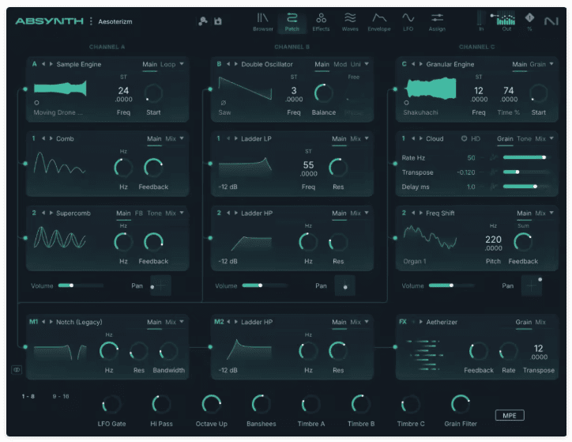Toggle master M2 Ladder HP on/off
The image size is (572, 442).
click(219, 322)
